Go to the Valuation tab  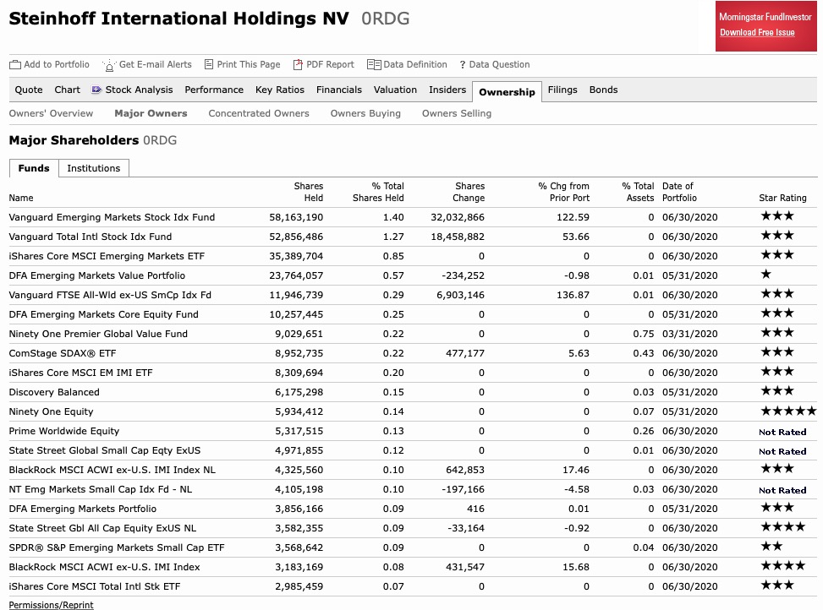[x=395, y=90]
